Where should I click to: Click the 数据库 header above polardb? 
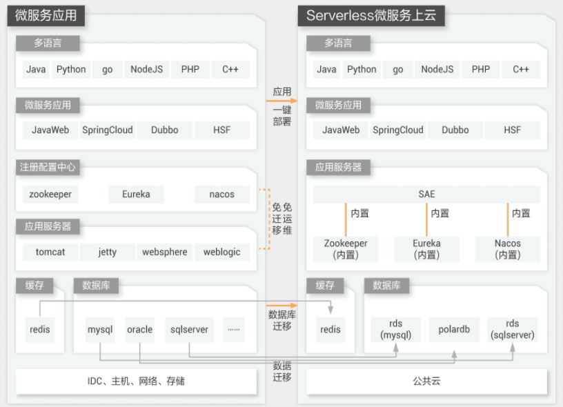386,286
